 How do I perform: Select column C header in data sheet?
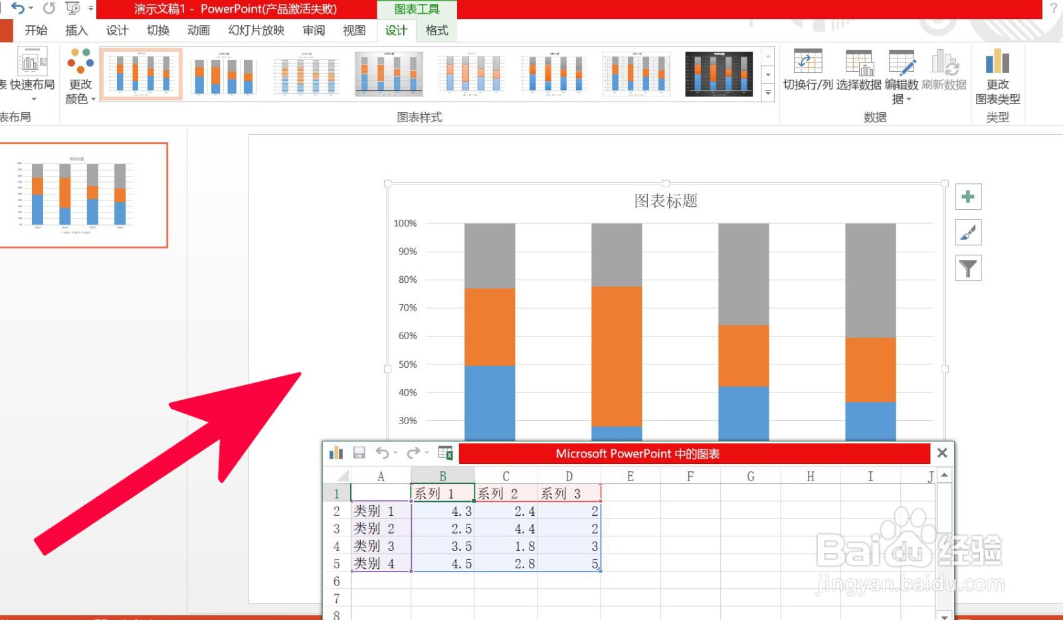[506, 476]
